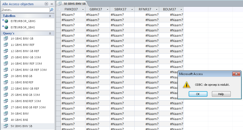Select the first row selector of the datasheet
This screenshot has height=130, width=243.
tap(58, 15)
